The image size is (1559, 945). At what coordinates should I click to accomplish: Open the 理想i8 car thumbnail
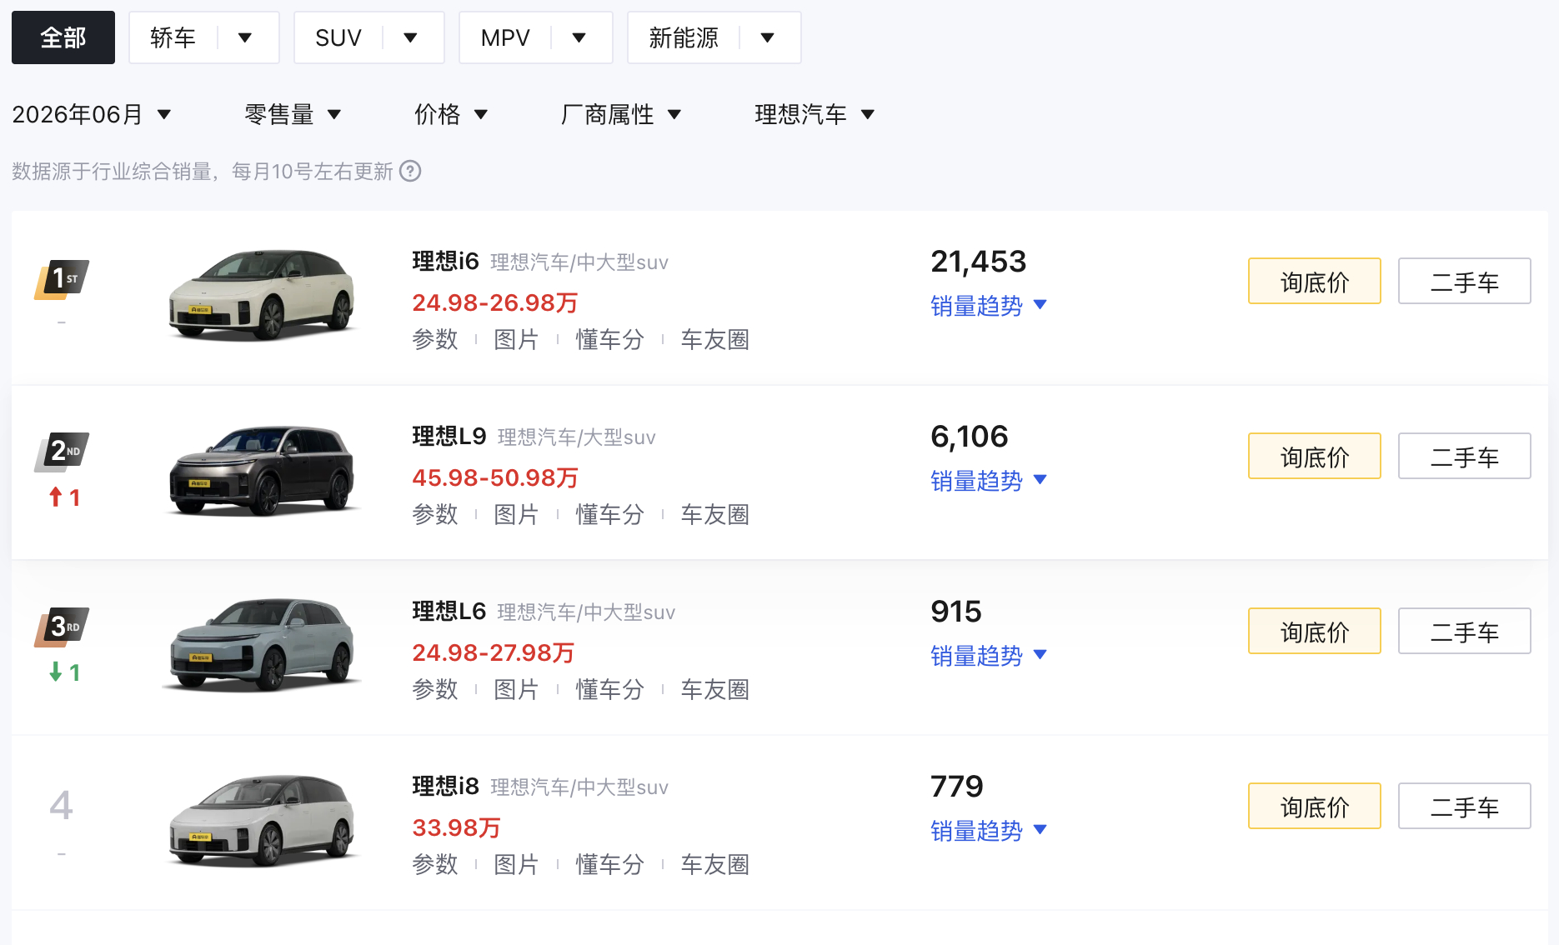[263, 820]
